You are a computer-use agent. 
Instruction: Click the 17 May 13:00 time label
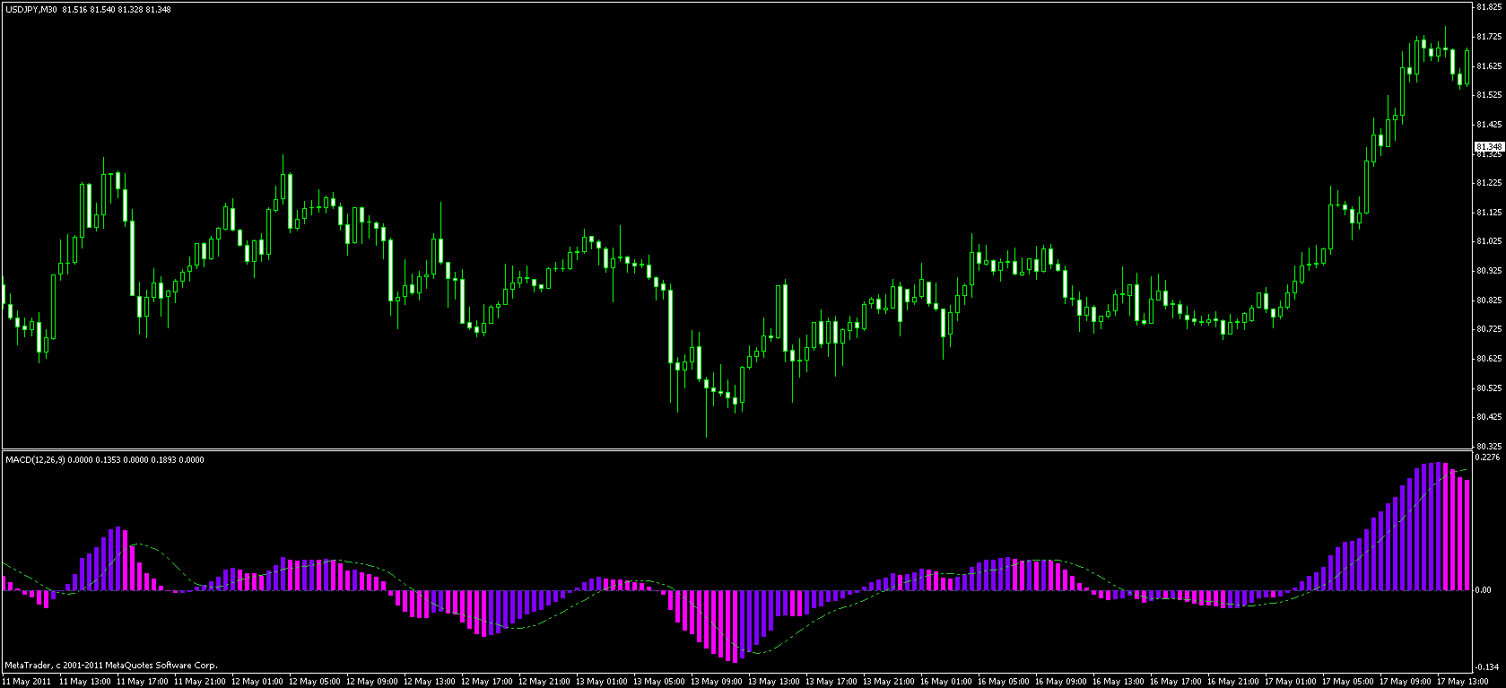[x=1462, y=682]
